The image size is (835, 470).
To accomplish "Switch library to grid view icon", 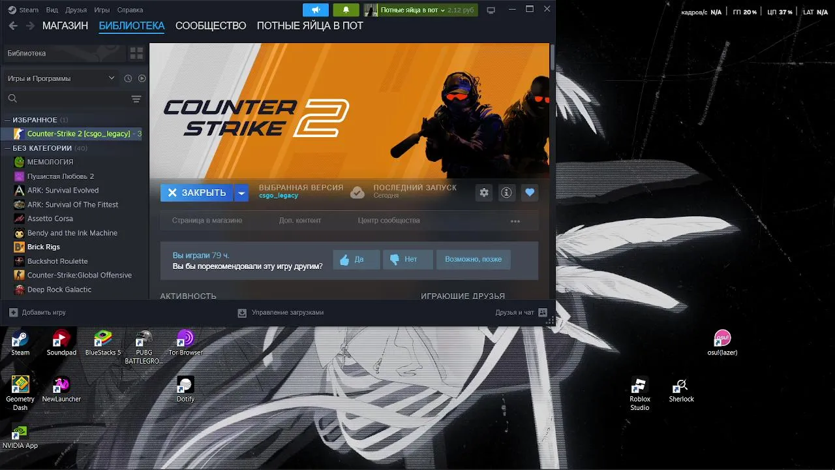I will (x=136, y=53).
